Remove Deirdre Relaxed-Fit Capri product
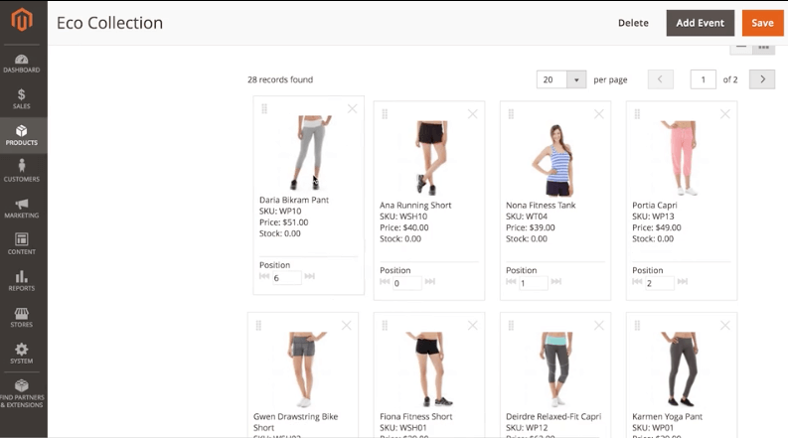The image size is (788, 438). click(599, 326)
